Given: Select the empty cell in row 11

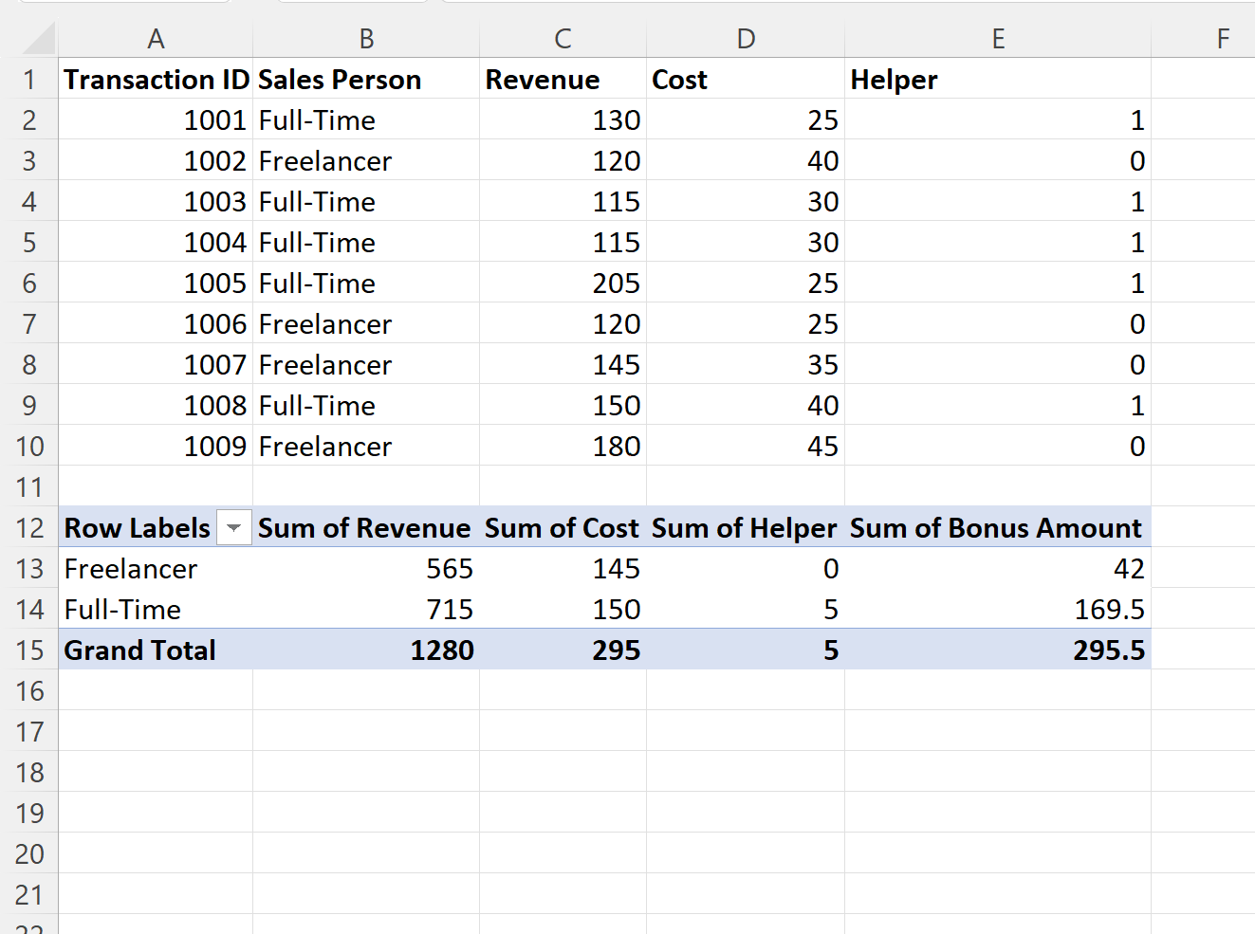Looking at the screenshot, I should (x=156, y=486).
